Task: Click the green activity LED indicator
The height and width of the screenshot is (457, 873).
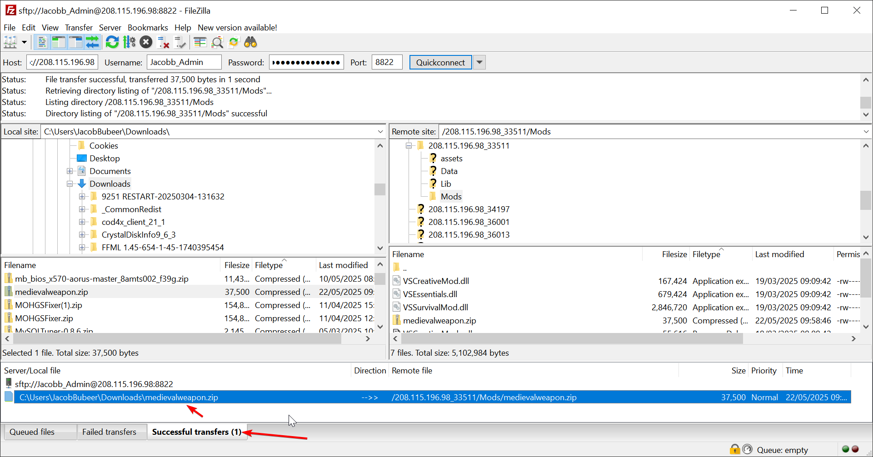Action: pyautogui.click(x=845, y=449)
